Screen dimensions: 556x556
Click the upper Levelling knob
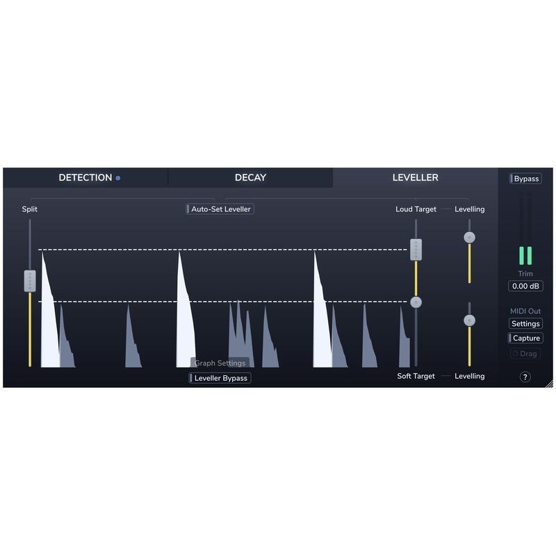click(471, 236)
